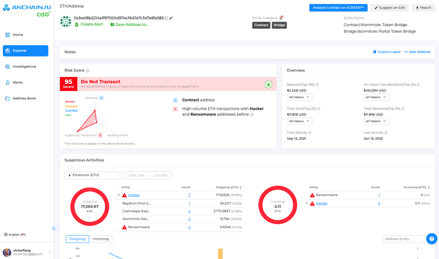Screen dimensions: 439x259
Task: Go to Investigations in sidebar
Action: pyautogui.click(x=25, y=66)
